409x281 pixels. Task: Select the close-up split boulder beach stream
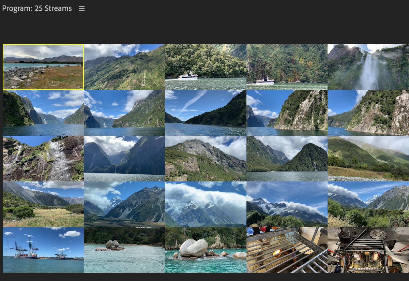point(206,250)
